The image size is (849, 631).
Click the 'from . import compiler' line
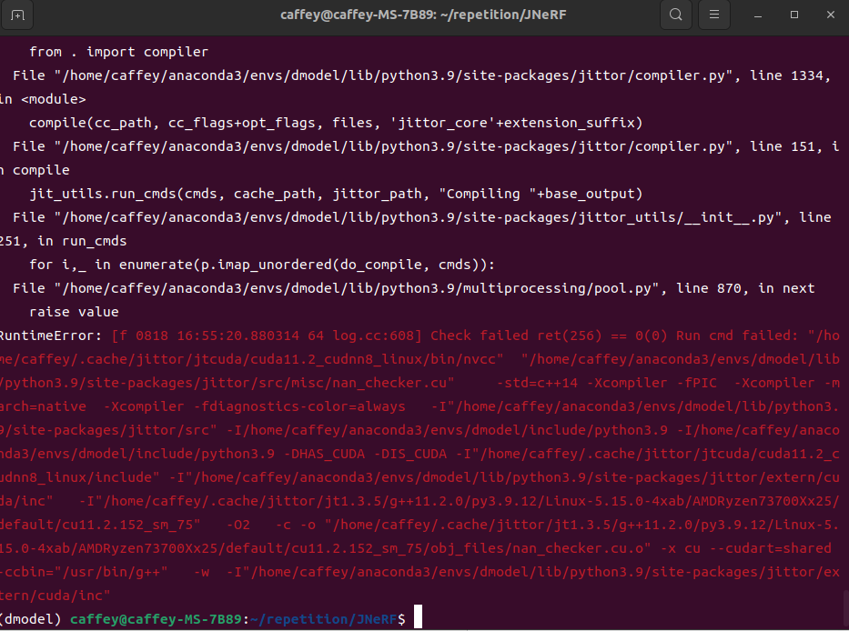[118, 52]
